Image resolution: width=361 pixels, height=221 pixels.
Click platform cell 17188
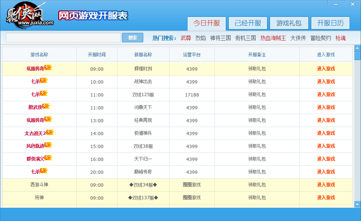(x=192, y=95)
